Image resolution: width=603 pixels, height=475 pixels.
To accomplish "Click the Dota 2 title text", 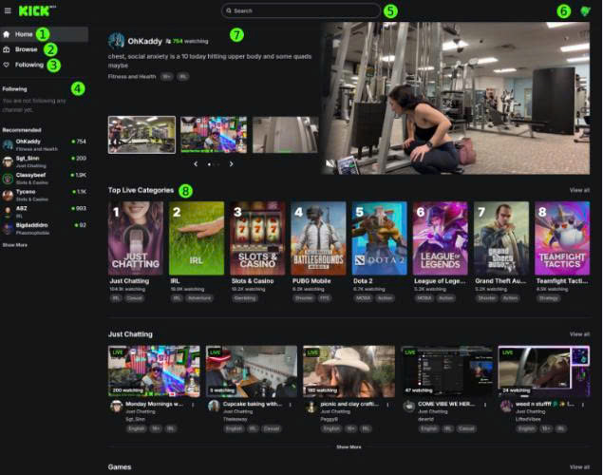I will tap(363, 281).
